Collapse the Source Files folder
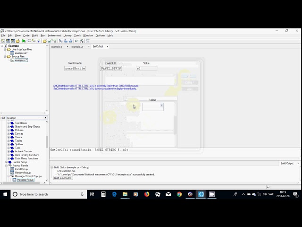This screenshot has height=227, width=302. pos(5,57)
